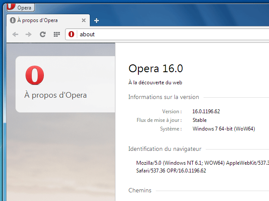Click 'Identification du navigateur' section heading
The image size is (269, 201).
[165, 149]
